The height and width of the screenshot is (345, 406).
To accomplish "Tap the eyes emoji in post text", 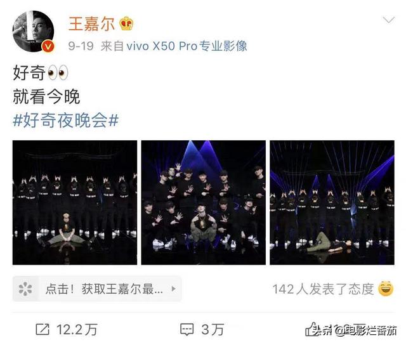I will (58, 73).
